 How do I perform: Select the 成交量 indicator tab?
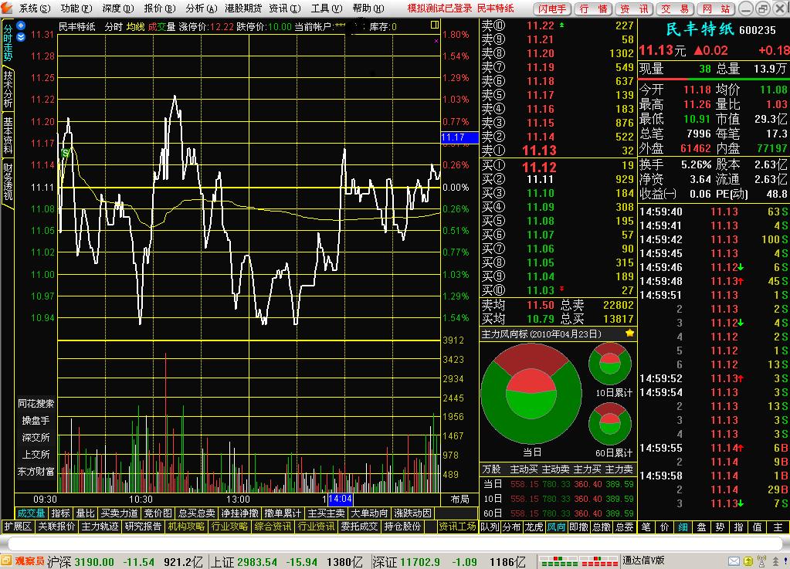tap(31, 513)
